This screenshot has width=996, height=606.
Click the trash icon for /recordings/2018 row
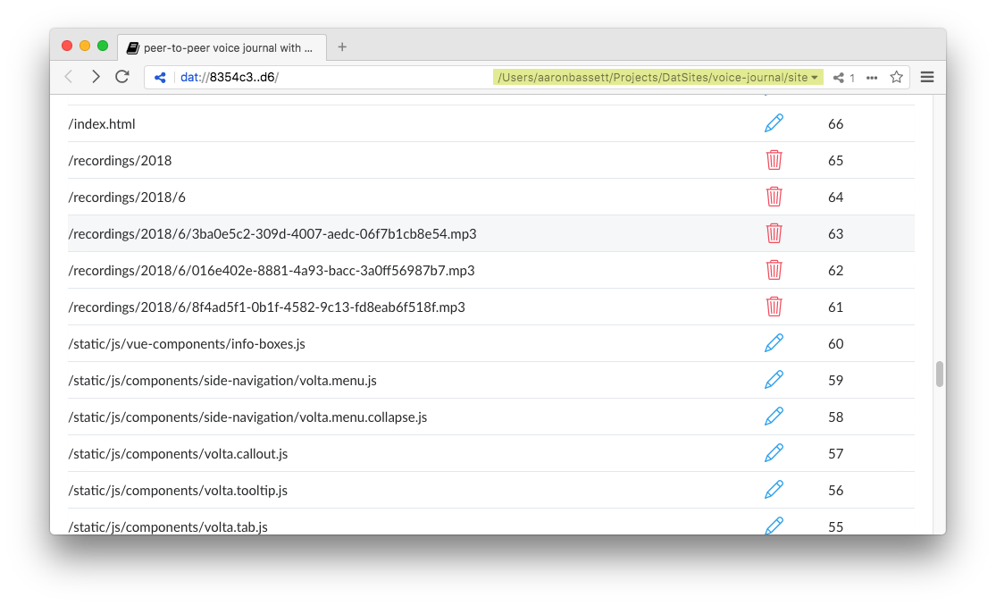coord(774,160)
